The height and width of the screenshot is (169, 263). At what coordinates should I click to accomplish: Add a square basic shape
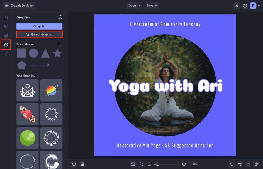tap(22, 53)
